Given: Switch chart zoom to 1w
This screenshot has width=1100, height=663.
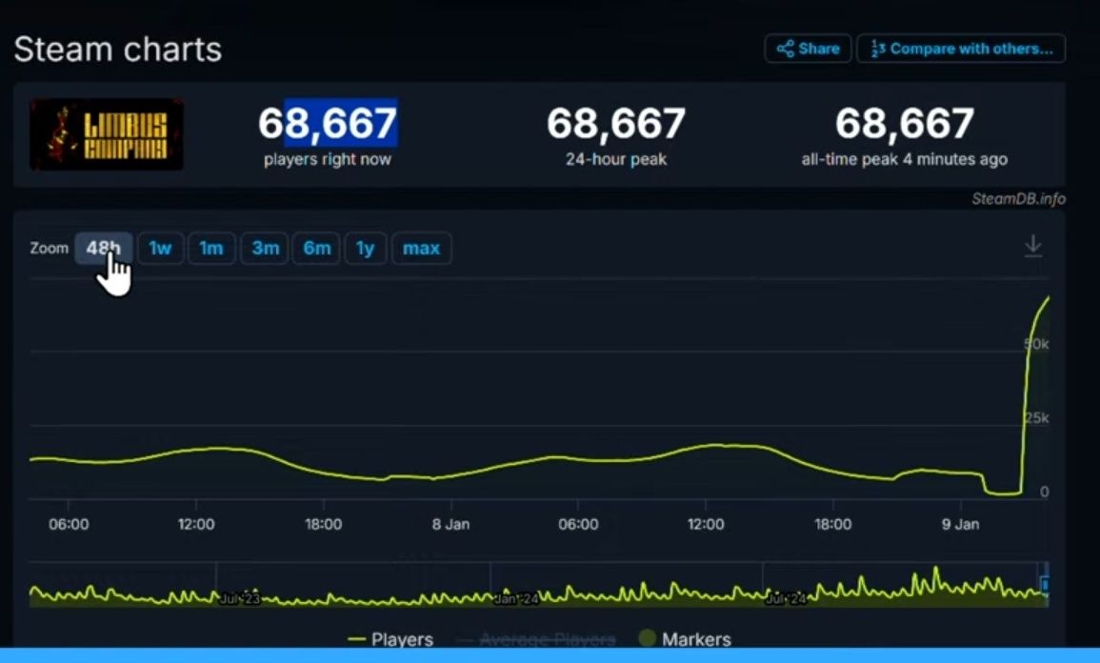Looking at the screenshot, I should (160, 248).
